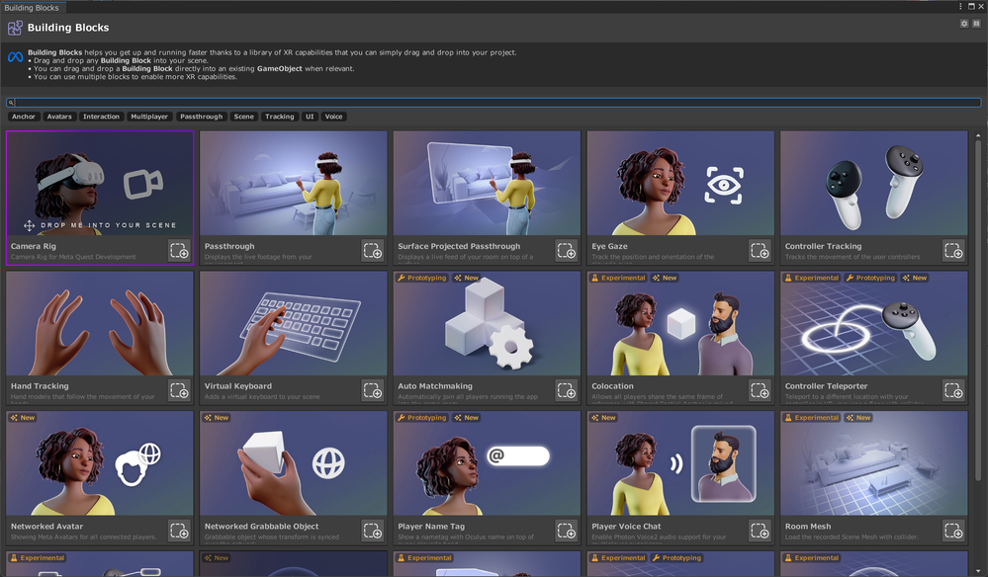The width and height of the screenshot is (988, 577).
Task: Select the Virtual Keyboard thumbnail
Action: pos(293,323)
